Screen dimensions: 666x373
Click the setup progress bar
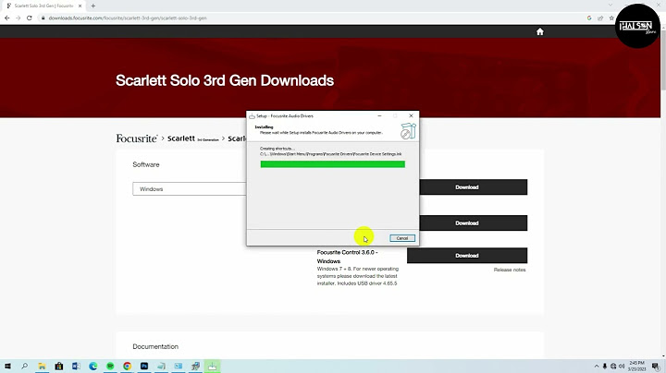(x=333, y=164)
